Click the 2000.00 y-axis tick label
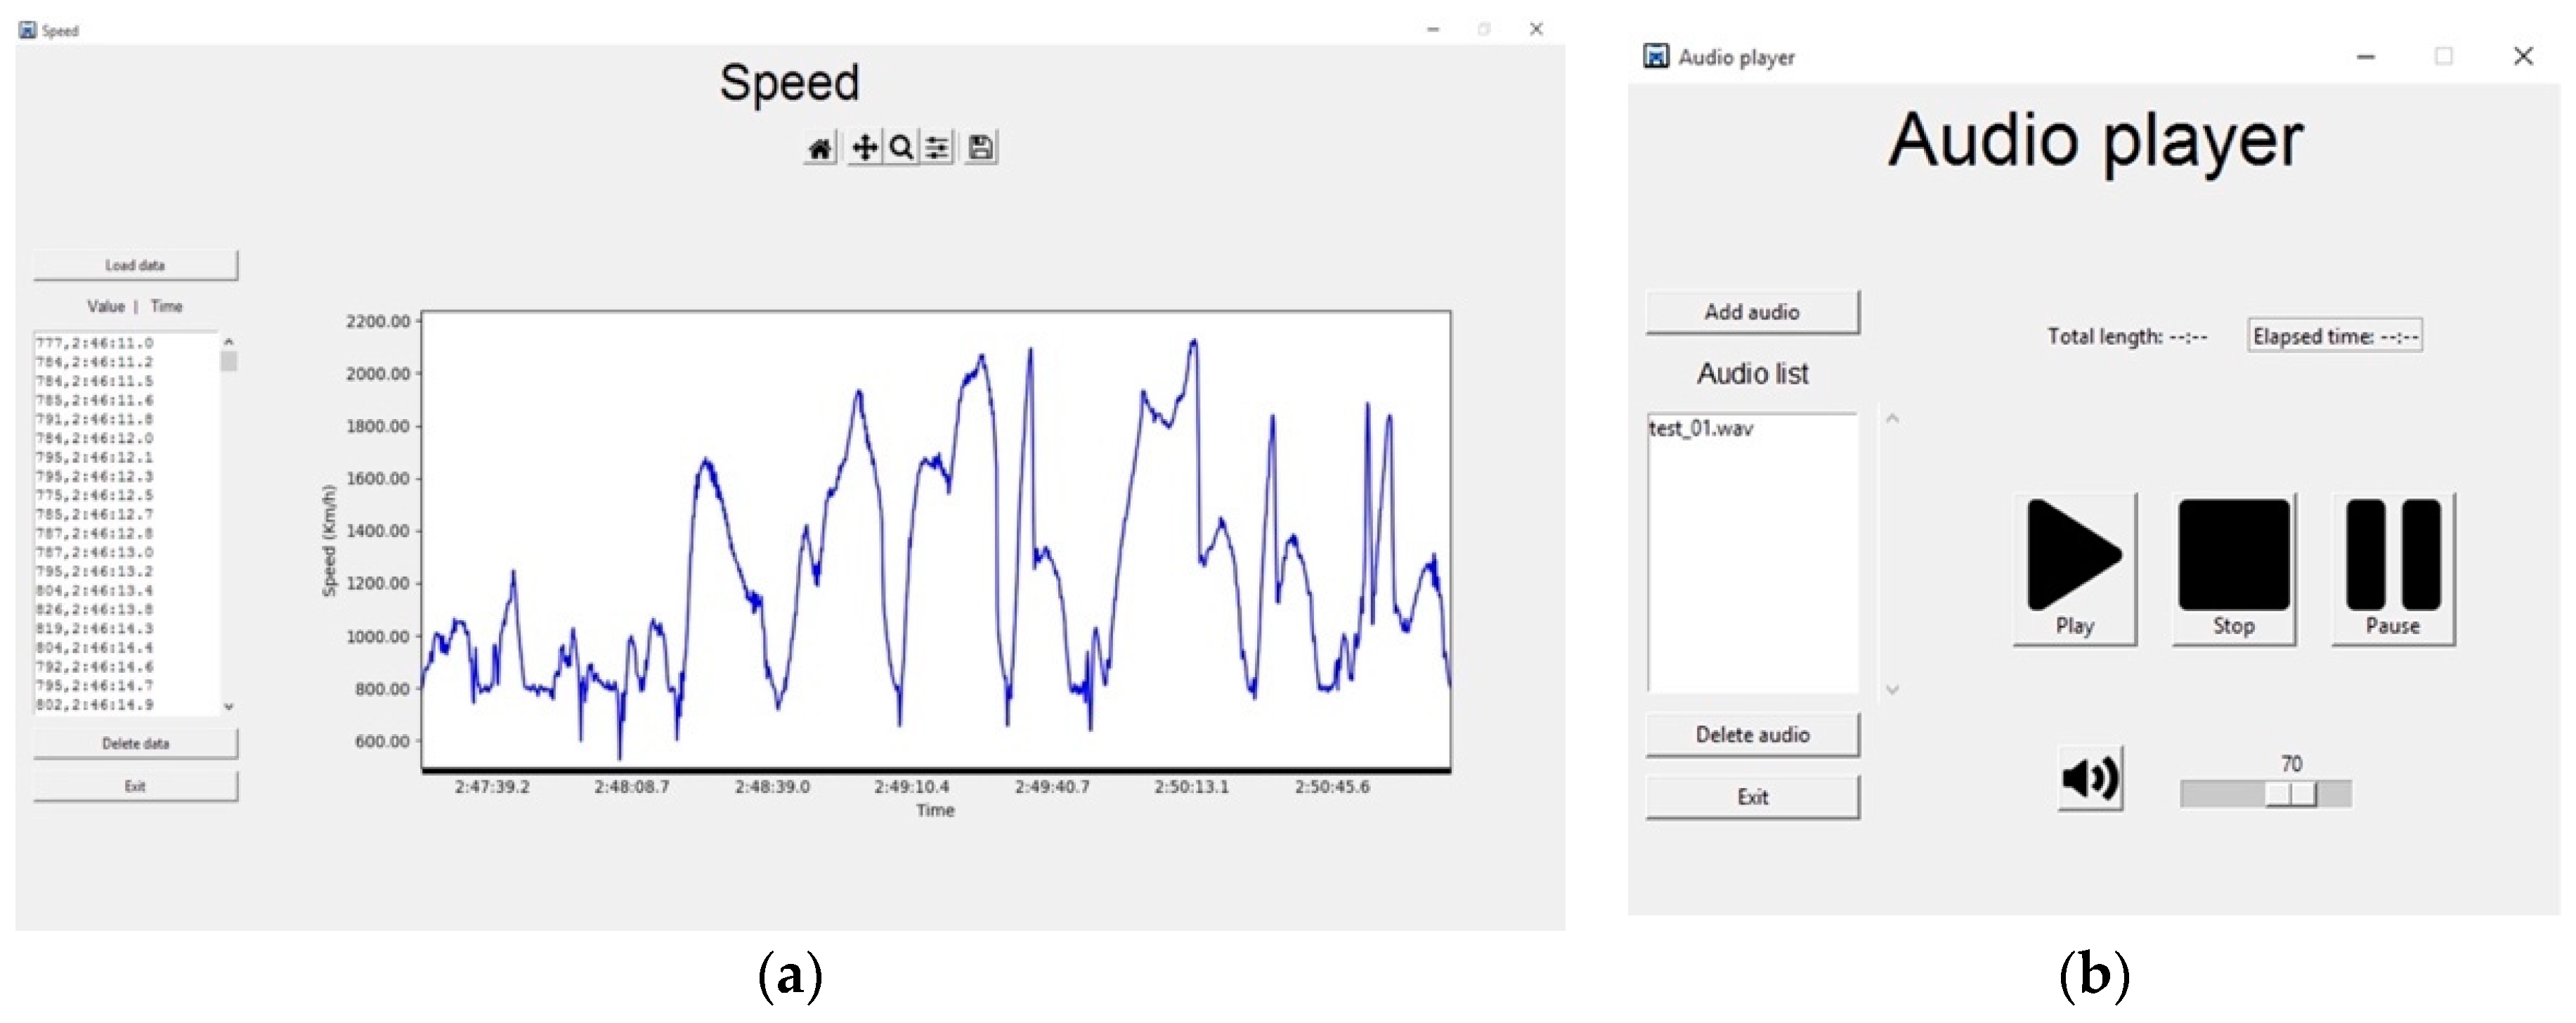Screen dimensions: 2576x1023 coord(378,373)
